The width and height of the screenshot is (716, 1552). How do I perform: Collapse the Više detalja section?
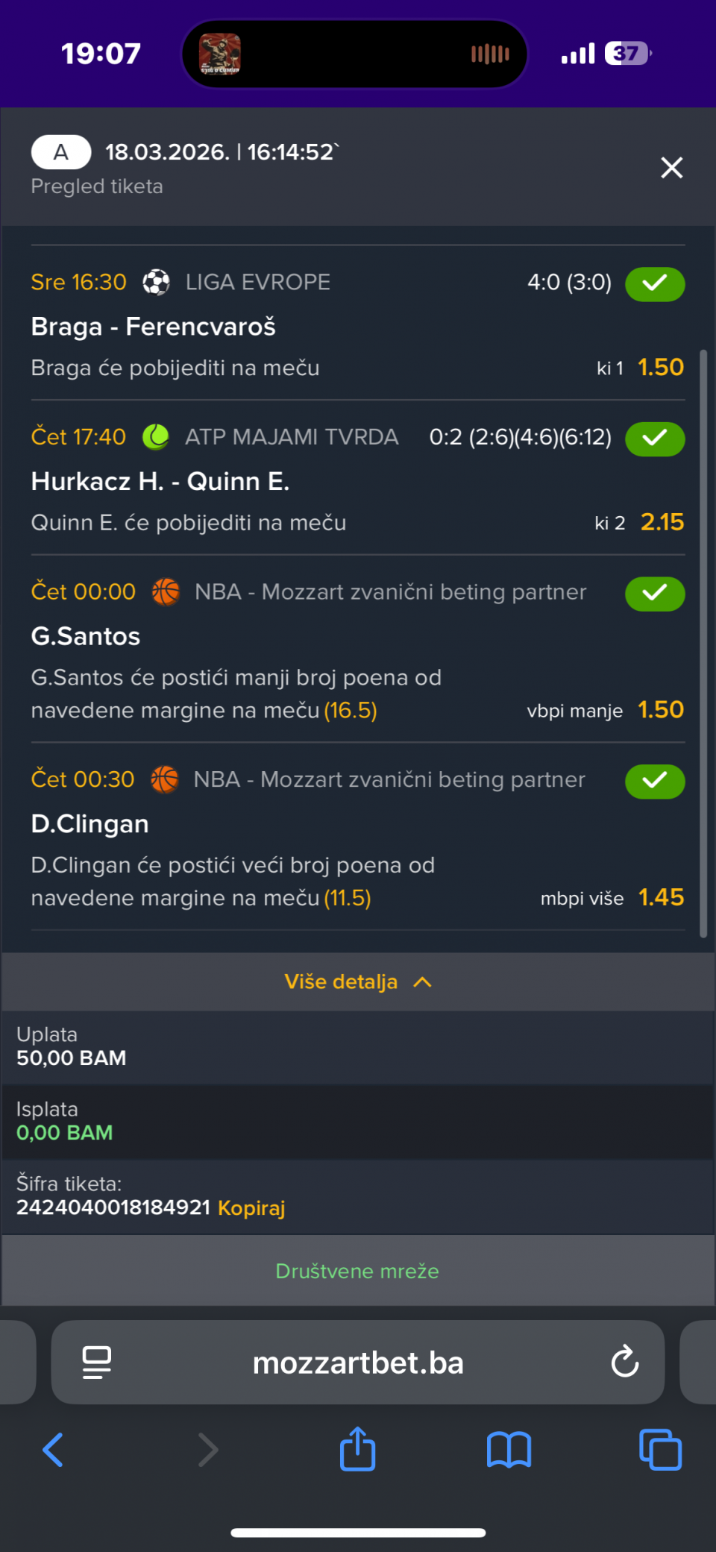click(358, 981)
